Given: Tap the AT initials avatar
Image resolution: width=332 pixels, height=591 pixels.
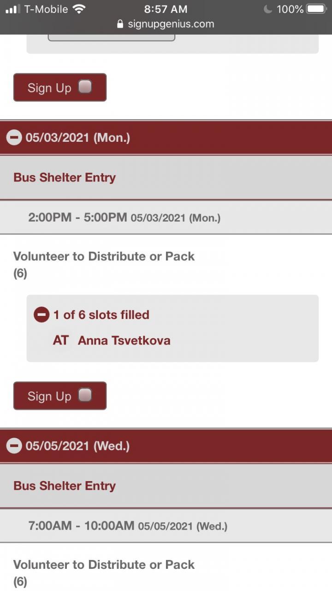Looking at the screenshot, I should (60, 341).
